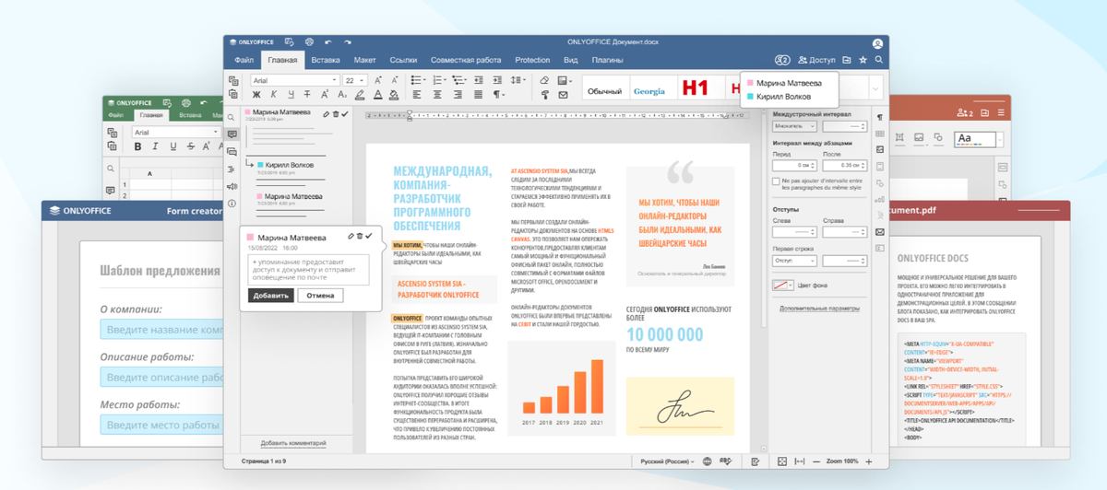Image resolution: width=1107 pixels, height=490 pixels.
Task: Click zoom in plus button in status bar
Action: 868,461
